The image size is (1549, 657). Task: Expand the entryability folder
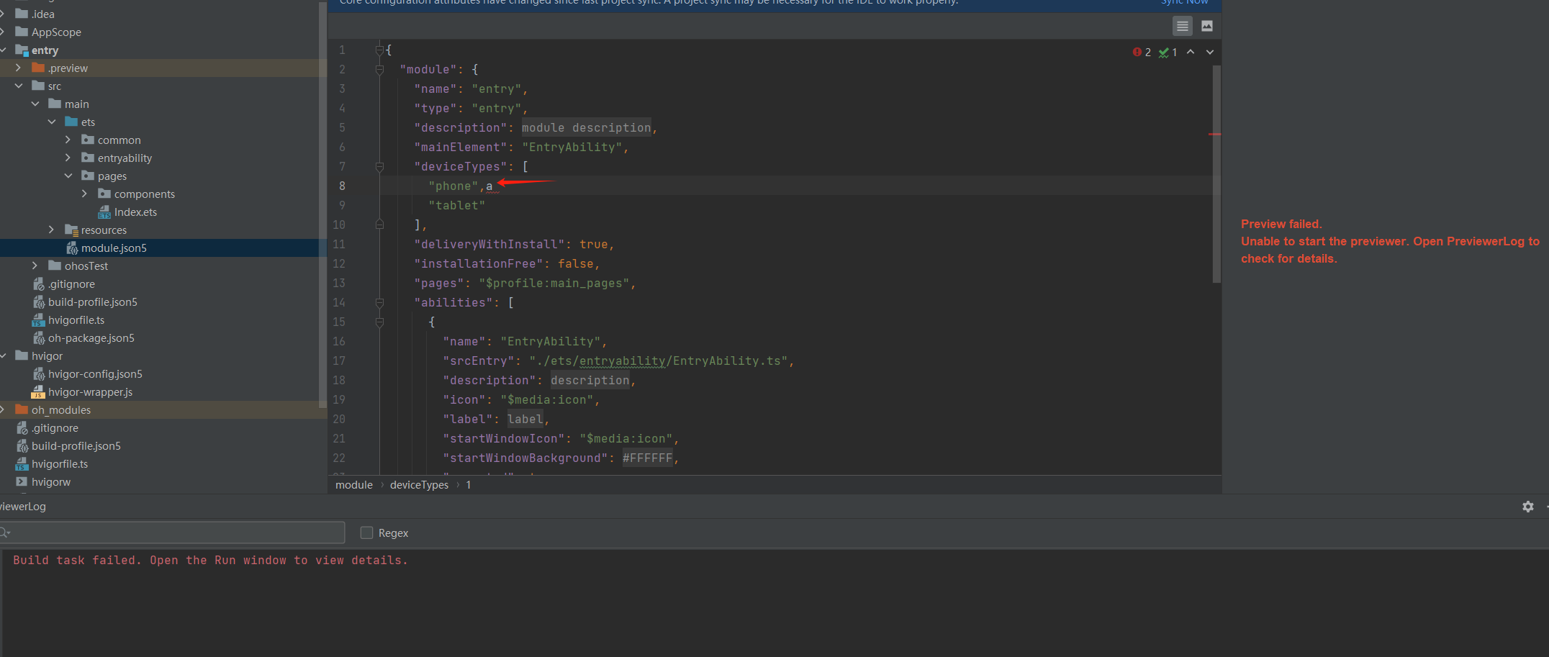pos(68,158)
